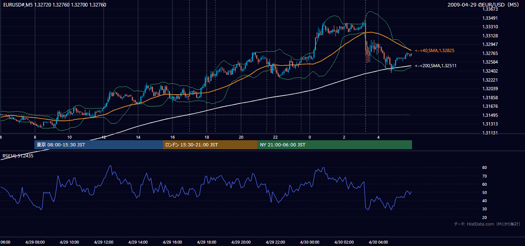Click the 40 SMA 1.32825 label

click(x=435, y=50)
